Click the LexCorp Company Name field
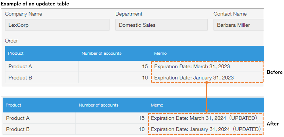This screenshot has height=137, width=284. tap(57, 25)
